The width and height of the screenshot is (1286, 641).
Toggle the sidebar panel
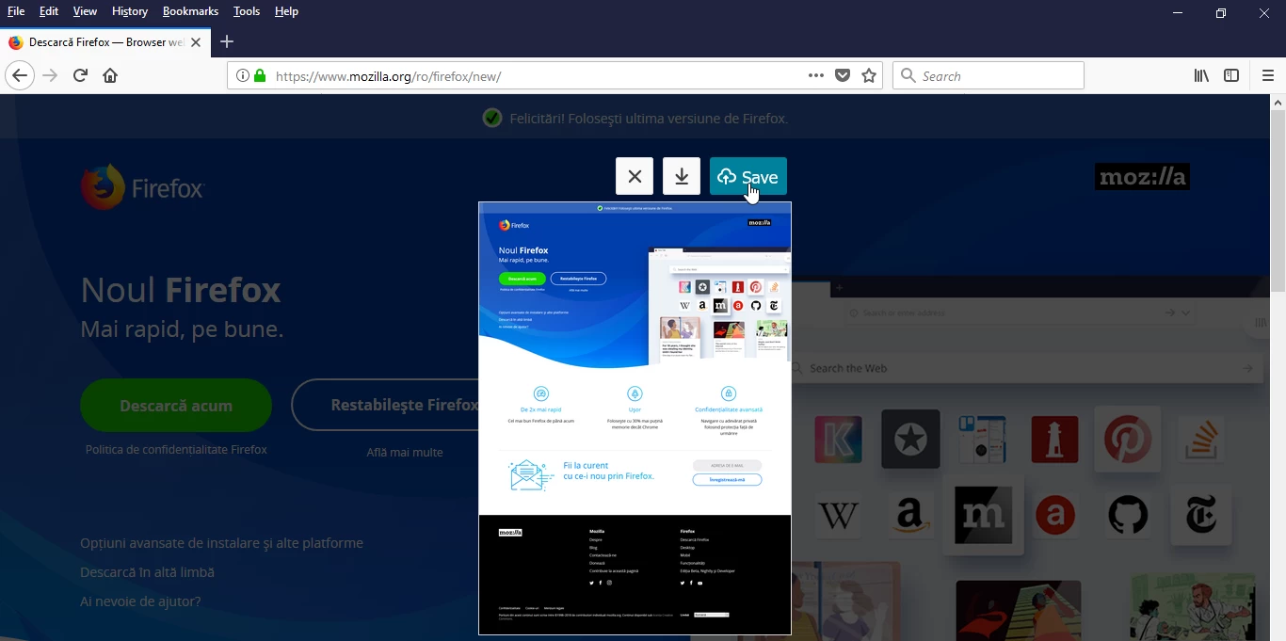(1231, 75)
